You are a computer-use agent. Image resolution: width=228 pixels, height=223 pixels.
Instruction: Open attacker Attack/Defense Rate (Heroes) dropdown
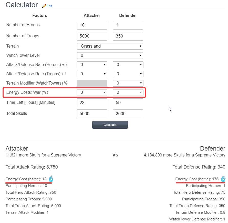pyautogui.click(x=92, y=65)
